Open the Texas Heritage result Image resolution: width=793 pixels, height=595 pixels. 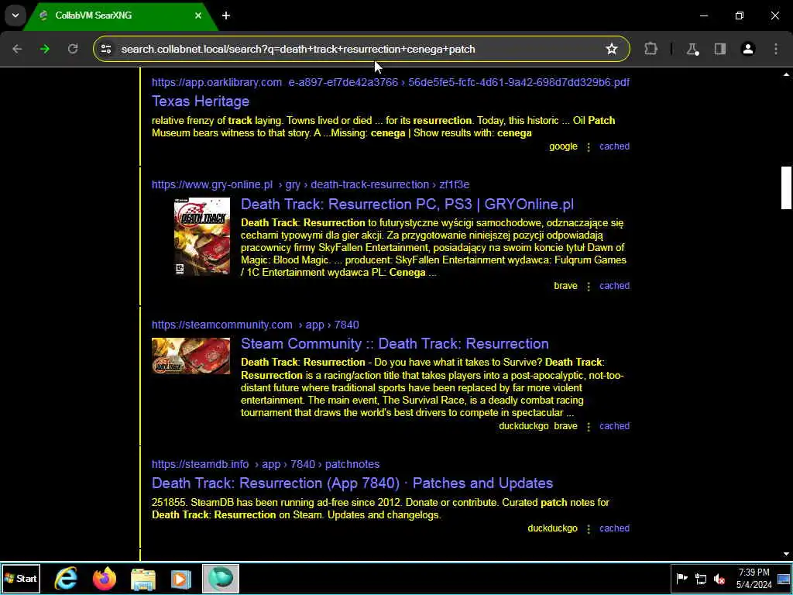(x=201, y=101)
